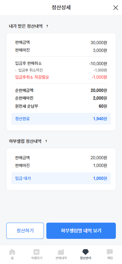
Task: Select the 입금 대기 1,000원 row
Action: 61,178
